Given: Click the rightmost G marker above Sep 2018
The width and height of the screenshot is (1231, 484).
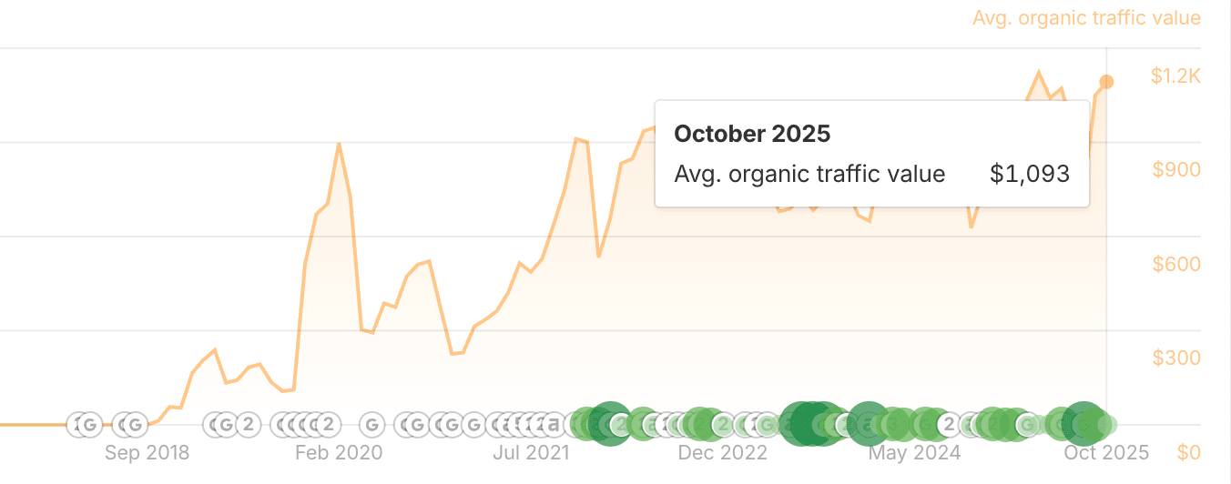Looking at the screenshot, I should coord(135,424).
